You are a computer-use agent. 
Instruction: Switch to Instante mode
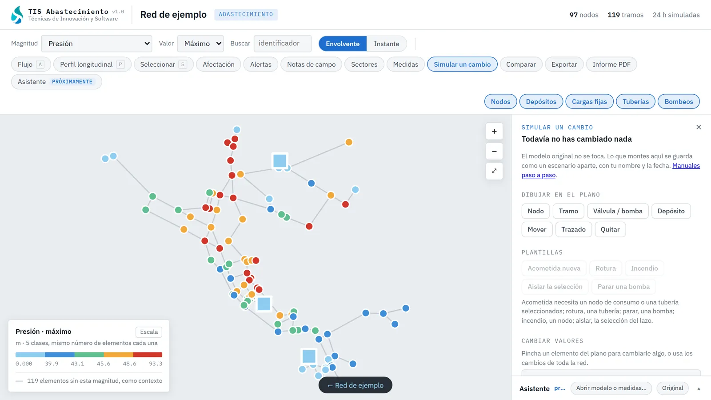[x=387, y=44]
